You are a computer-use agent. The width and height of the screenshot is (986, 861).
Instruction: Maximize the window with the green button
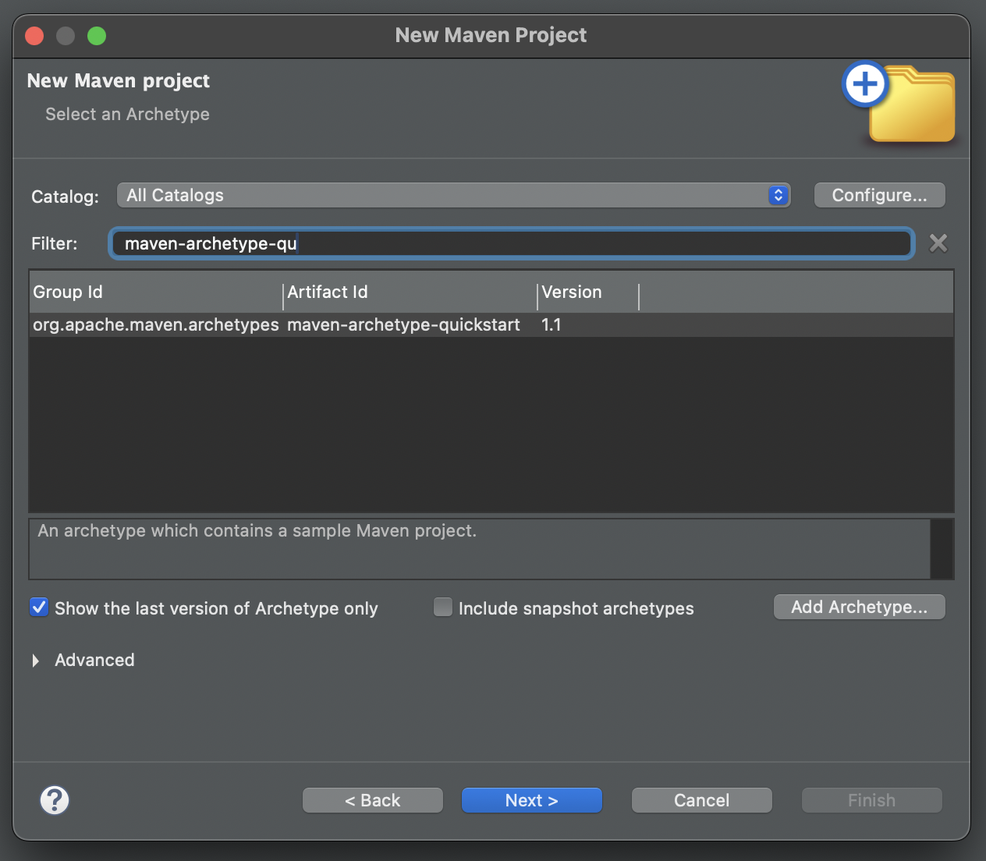[97, 36]
